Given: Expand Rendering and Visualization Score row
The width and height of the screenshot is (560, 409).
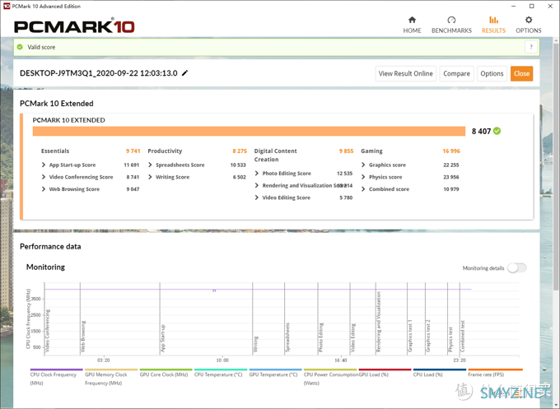Looking at the screenshot, I should click(256, 185).
